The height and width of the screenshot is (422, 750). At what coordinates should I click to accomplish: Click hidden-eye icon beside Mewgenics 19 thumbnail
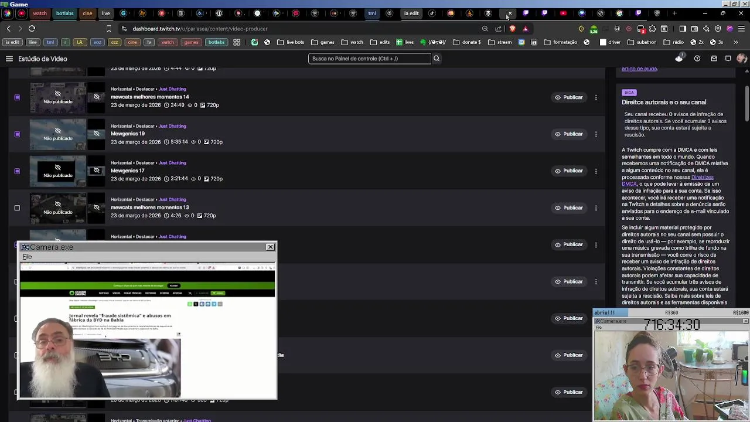point(96,134)
